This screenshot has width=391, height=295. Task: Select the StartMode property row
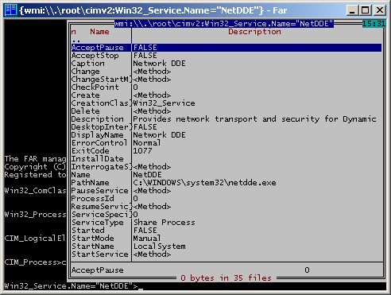click(226, 239)
